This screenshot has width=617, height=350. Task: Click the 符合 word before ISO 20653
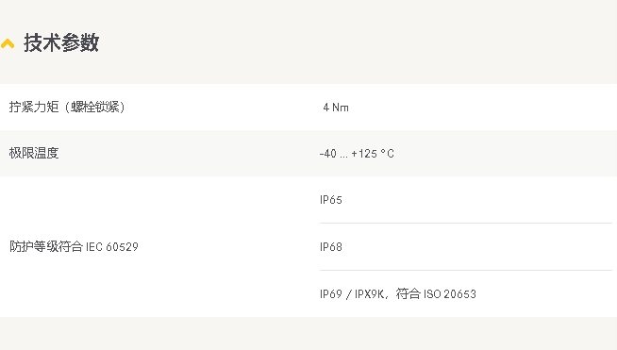[409, 293]
